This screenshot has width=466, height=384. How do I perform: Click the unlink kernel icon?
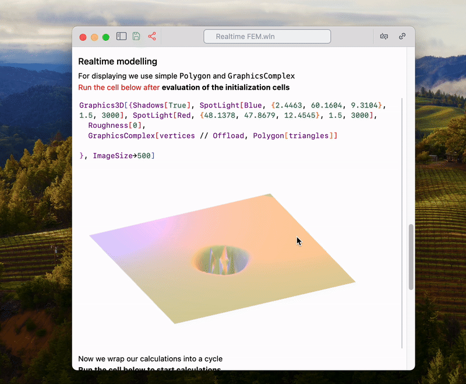tap(384, 36)
